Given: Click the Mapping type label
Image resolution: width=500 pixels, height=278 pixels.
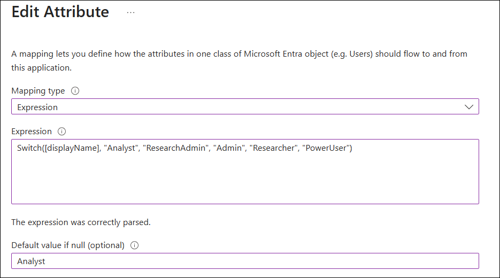Looking at the screenshot, I should (x=38, y=91).
